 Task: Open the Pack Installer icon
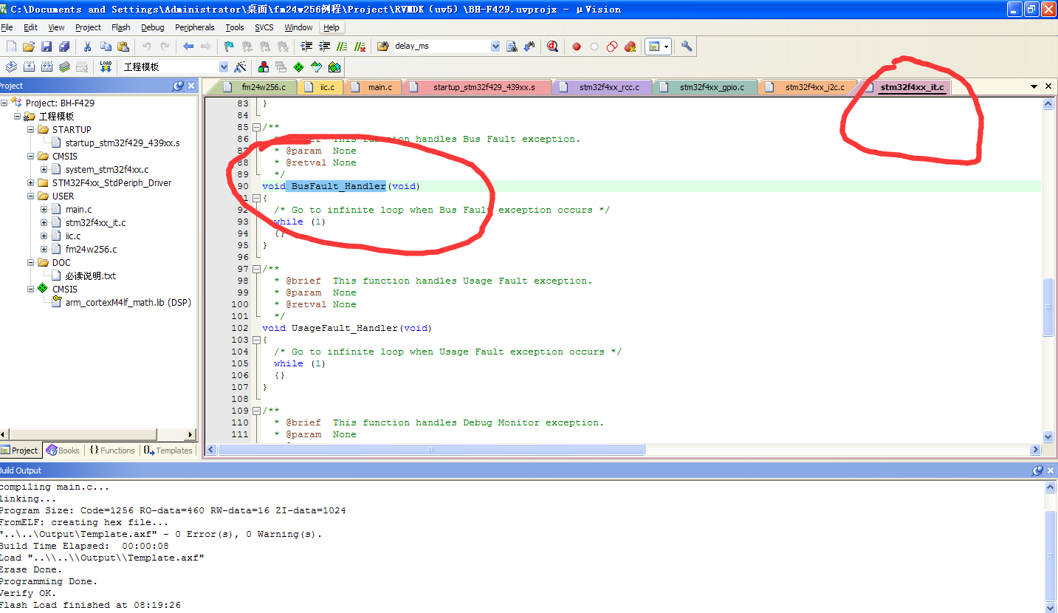pyautogui.click(x=334, y=67)
